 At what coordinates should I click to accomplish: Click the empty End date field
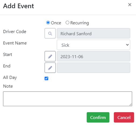point(94,68)
